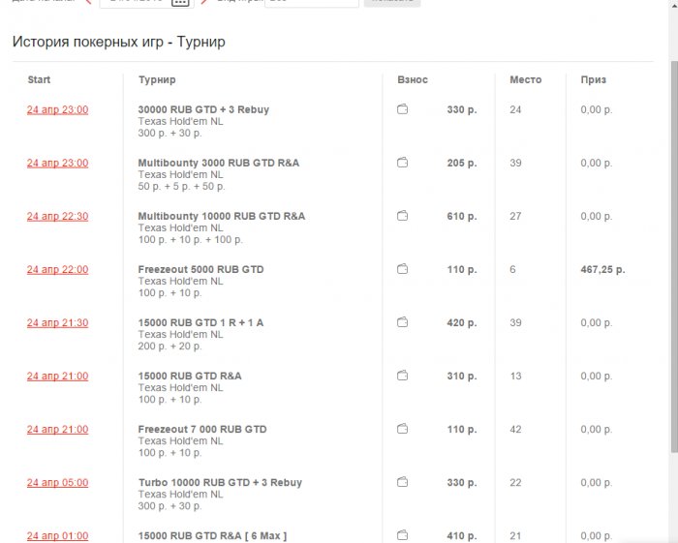Click the vertical scrollbar on the right

pyautogui.click(x=674, y=242)
